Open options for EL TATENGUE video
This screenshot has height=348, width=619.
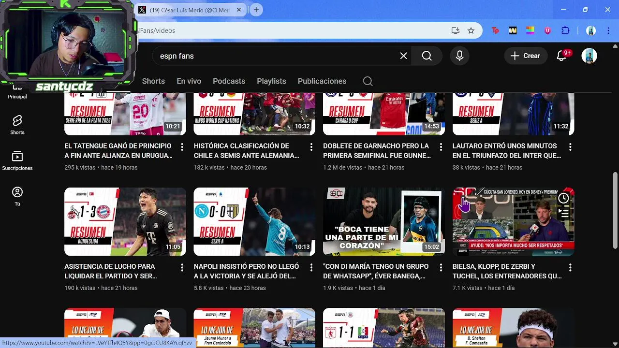tap(182, 146)
